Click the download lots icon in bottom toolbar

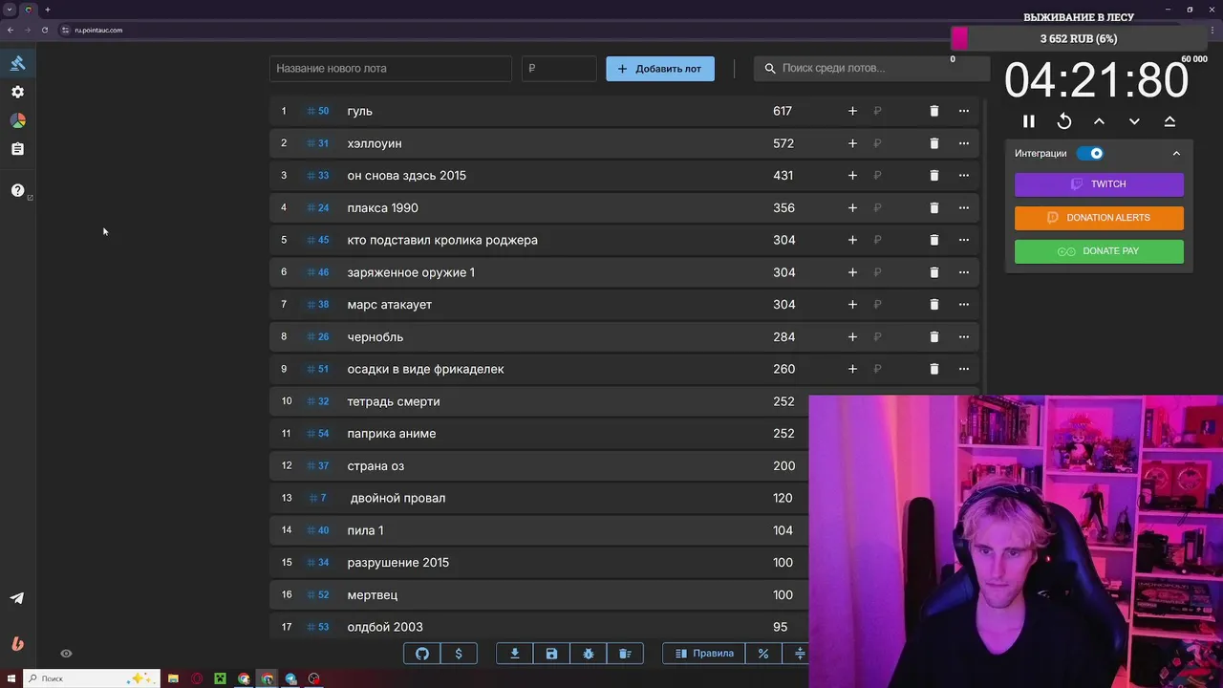(x=515, y=654)
